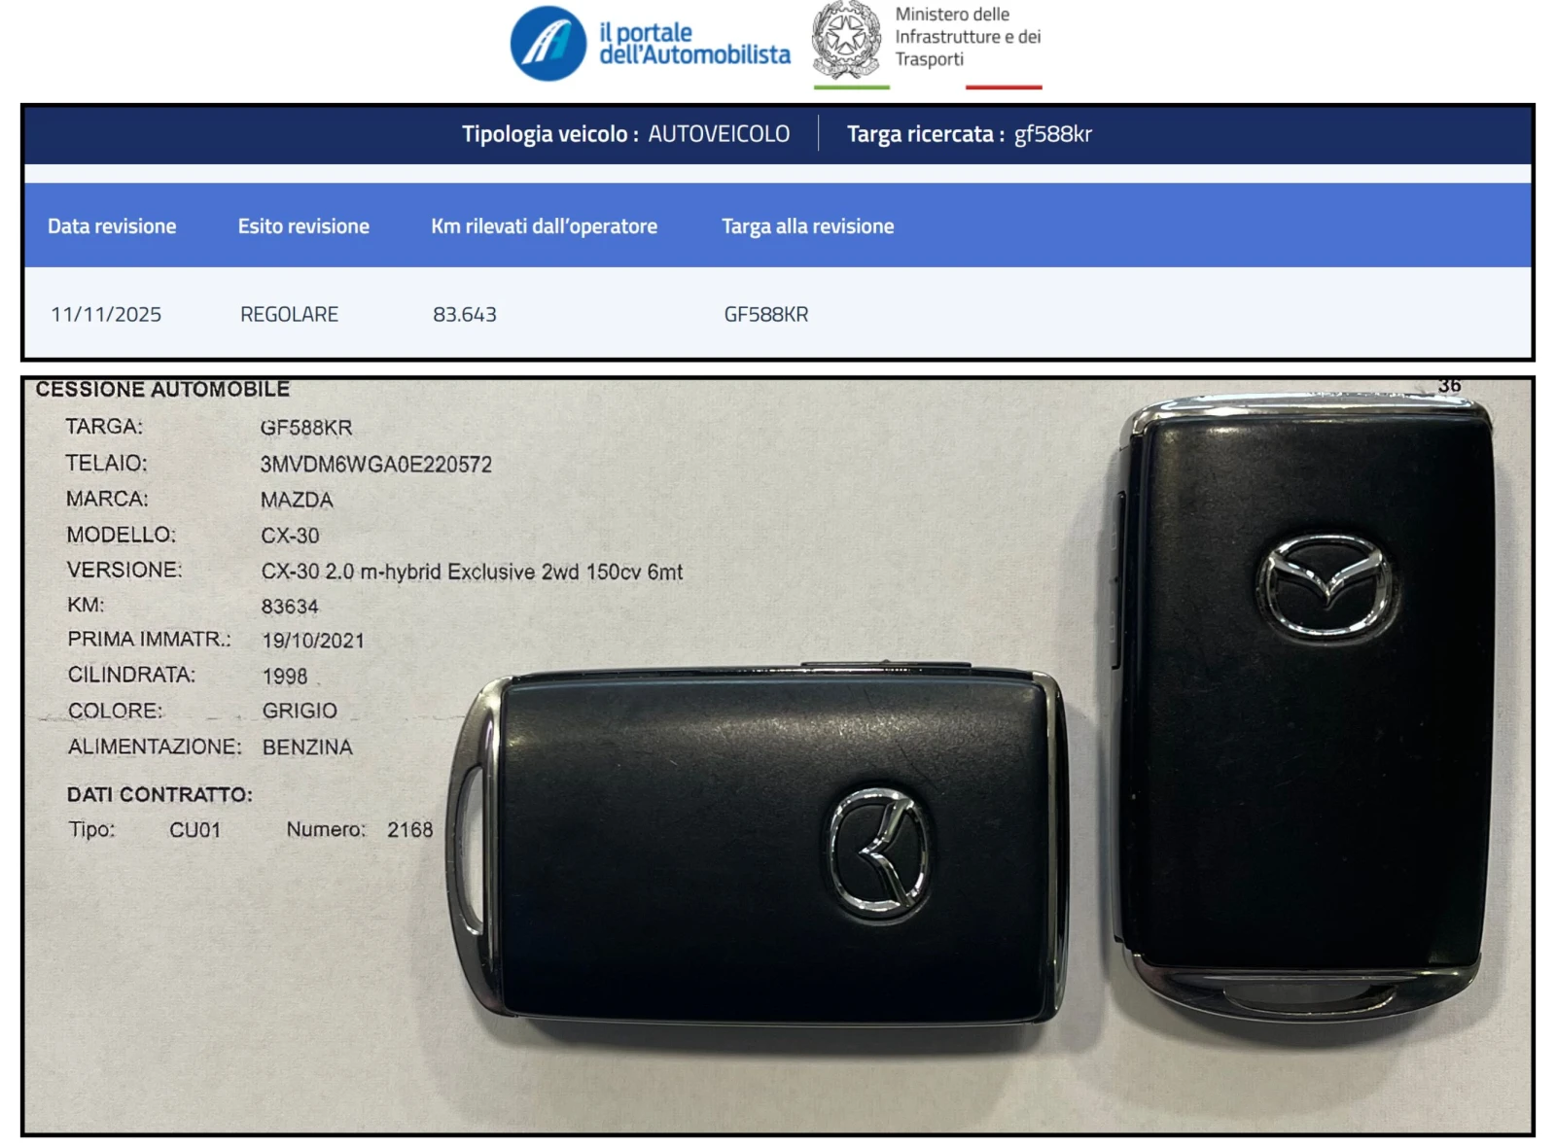Select the 'Esito revisione' column header
This screenshot has height=1147, width=1556.
pyautogui.click(x=303, y=226)
